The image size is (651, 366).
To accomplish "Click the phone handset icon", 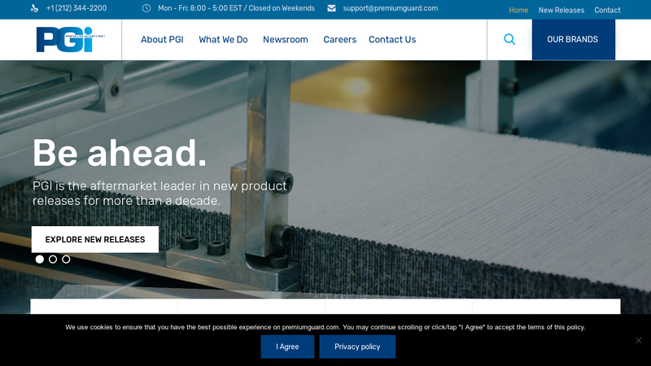I will (x=34, y=8).
